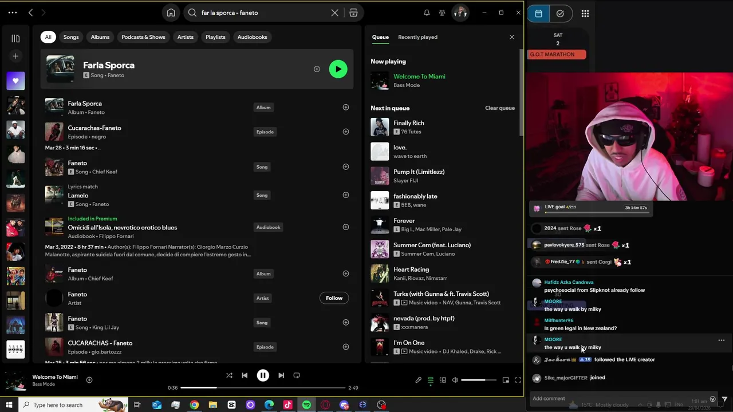Clear the search field text

tap(335, 13)
